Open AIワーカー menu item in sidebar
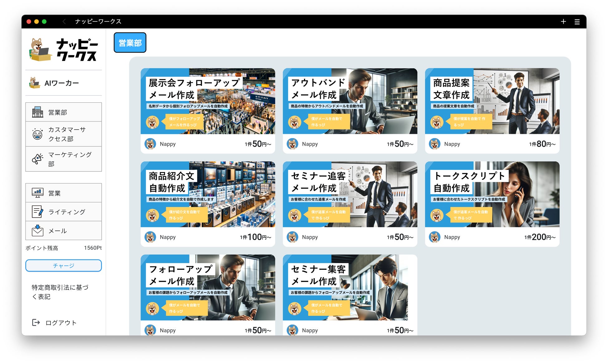 click(x=61, y=83)
